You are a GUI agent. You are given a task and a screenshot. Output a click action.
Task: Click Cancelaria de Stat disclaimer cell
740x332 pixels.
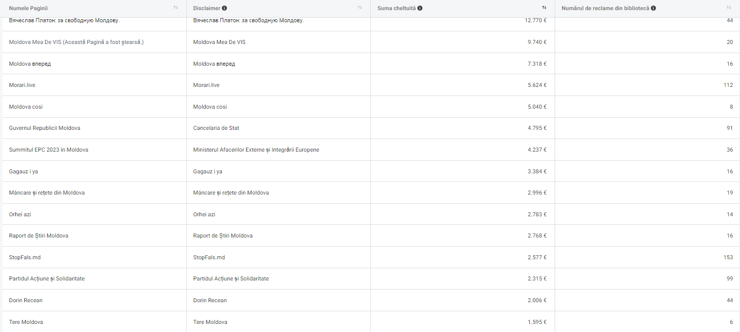[x=216, y=128]
